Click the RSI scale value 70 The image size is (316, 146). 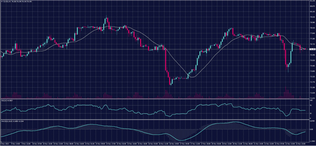click(x=311, y=105)
